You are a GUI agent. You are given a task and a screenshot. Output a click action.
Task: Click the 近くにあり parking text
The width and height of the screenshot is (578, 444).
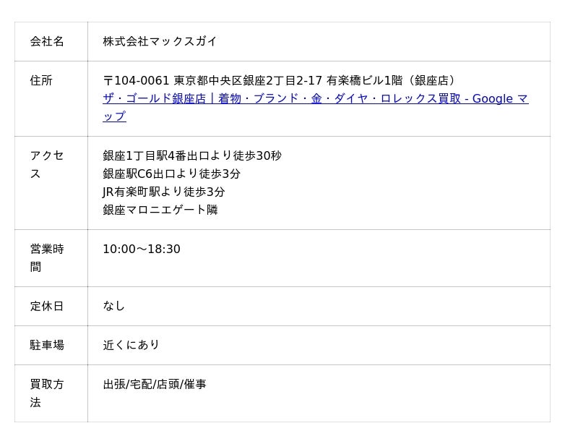[x=131, y=345]
